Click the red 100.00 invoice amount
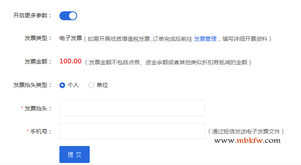This screenshot has width=301, height=165. (70, 61)
